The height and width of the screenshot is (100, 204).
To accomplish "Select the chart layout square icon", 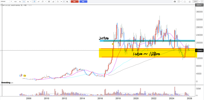I will [x=179, y=2].
